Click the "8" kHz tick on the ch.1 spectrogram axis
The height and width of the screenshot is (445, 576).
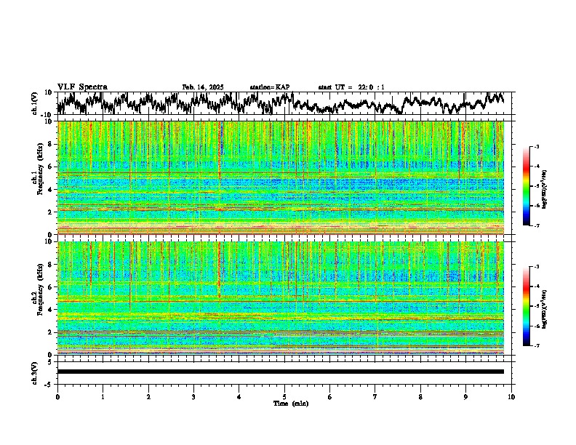(51, 144)
